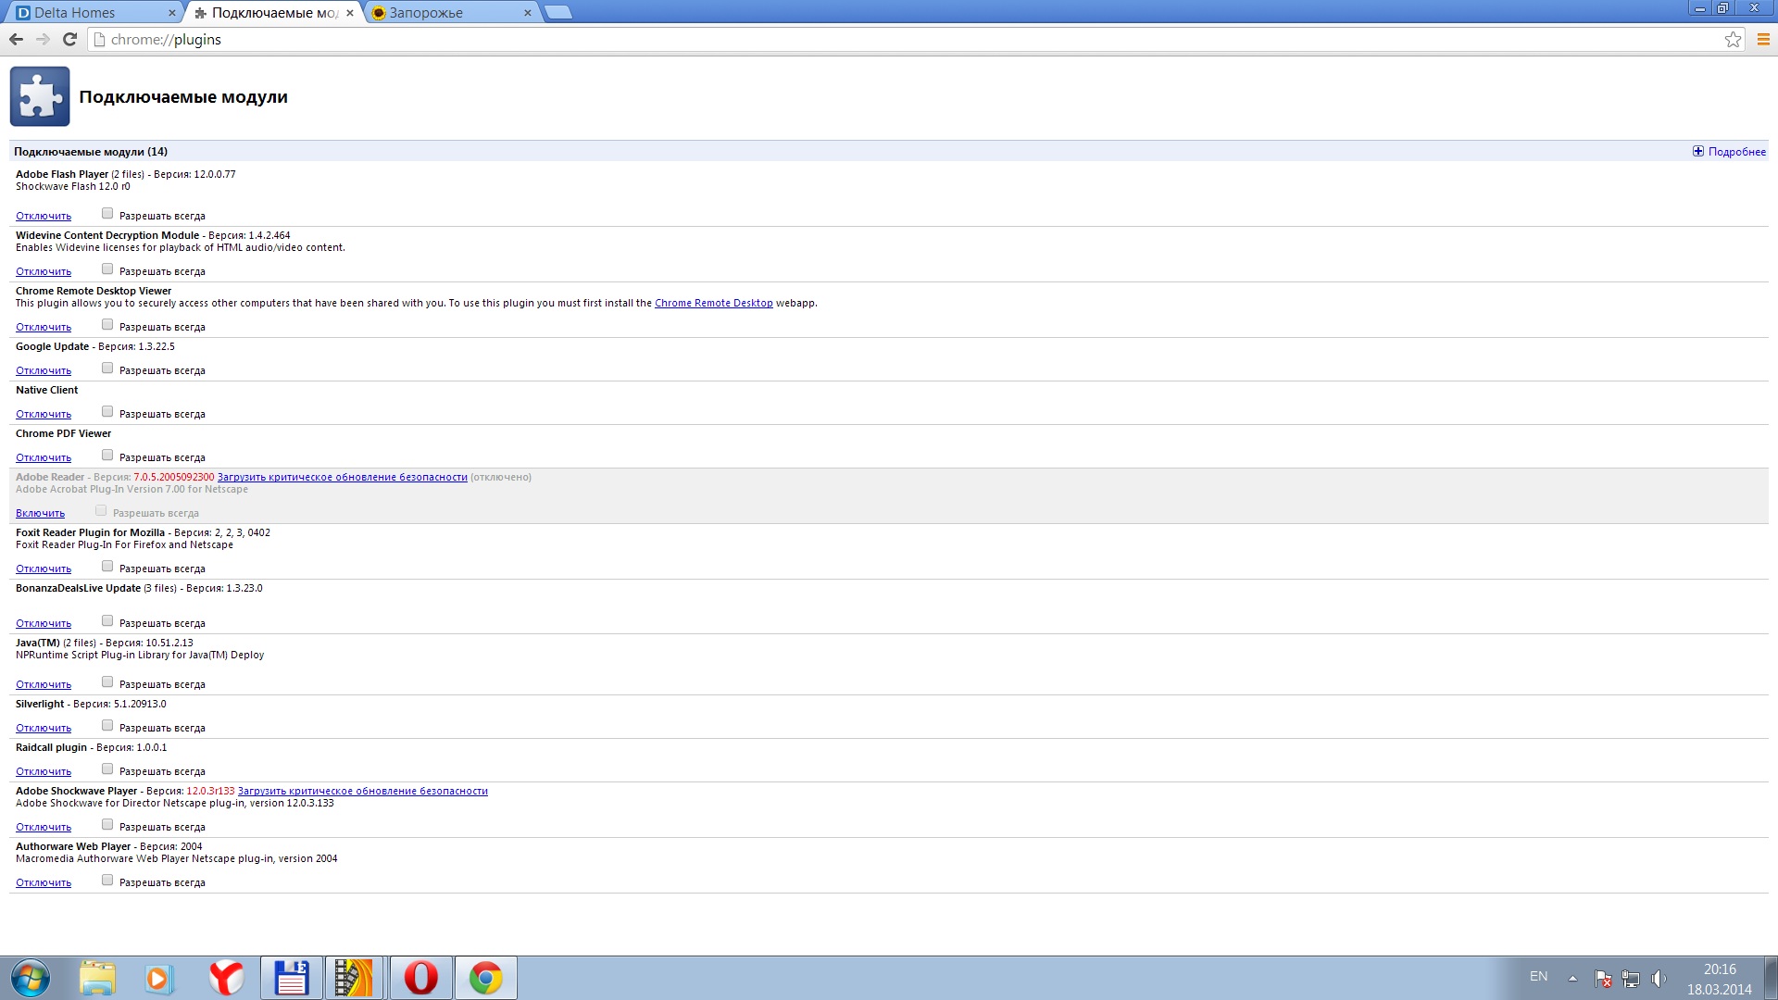Open Opera browser from the taskbar
Image resolution: width=1778 pixels, height=1000 pixels.
(x=421, y=978)
